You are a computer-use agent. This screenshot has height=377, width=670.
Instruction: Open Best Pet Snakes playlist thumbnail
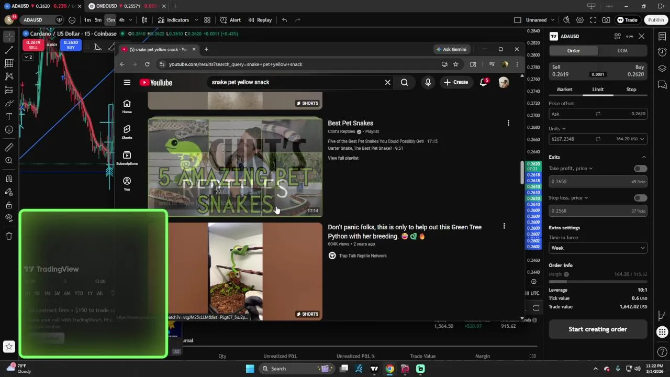[x=235, y=167]
